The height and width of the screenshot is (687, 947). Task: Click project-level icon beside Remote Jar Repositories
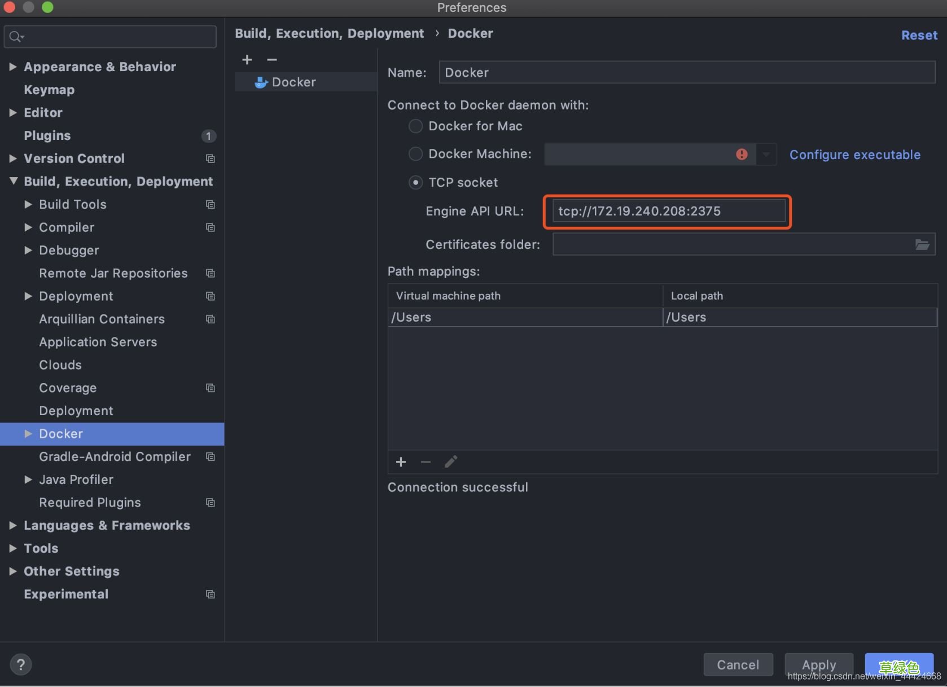click(x=211, y=274)
